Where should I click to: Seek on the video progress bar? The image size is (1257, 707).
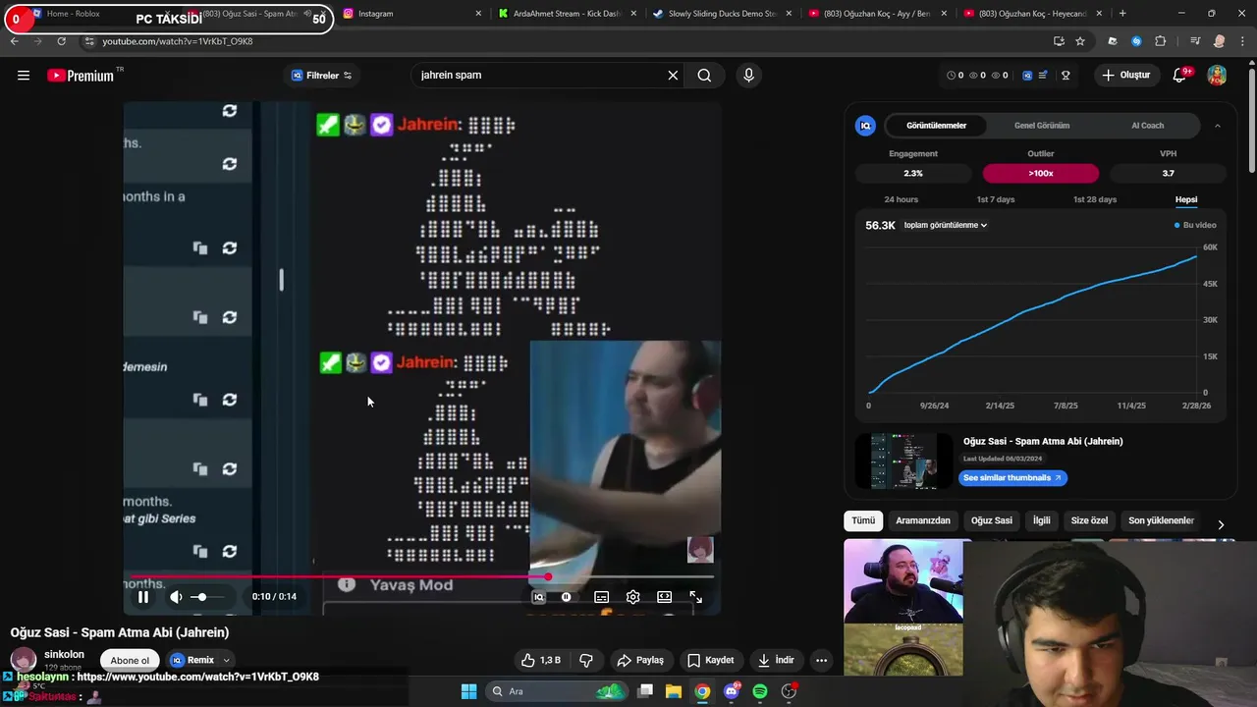[422, 577]
